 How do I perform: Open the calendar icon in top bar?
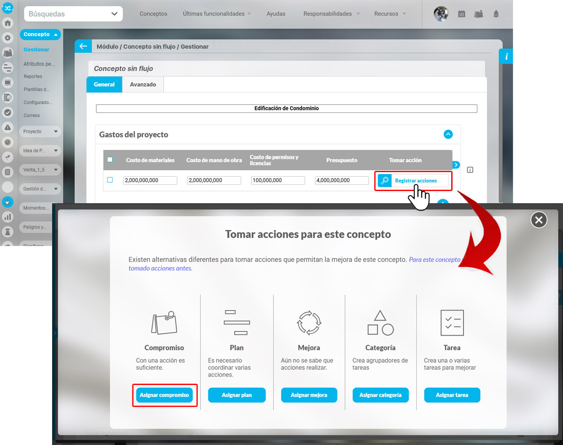pyautogui.click(x=461, y=14)
